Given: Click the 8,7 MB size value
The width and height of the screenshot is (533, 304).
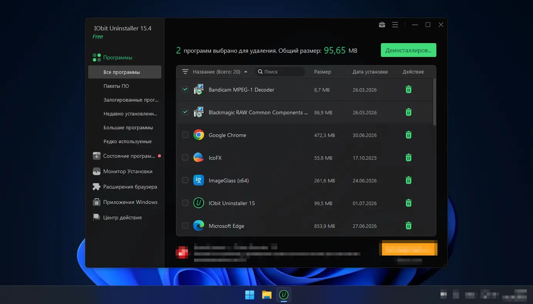Looking at the screenshot, I should point(322,90).
